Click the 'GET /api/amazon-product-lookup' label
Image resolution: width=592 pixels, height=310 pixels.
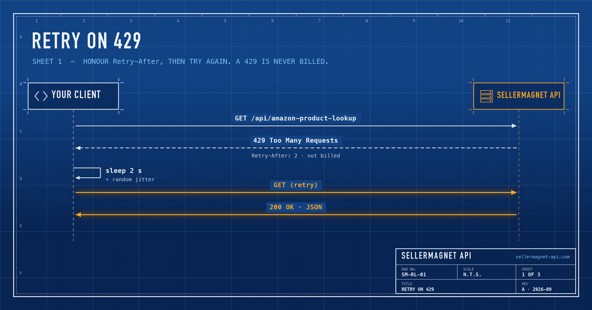(x=296, y=118)
